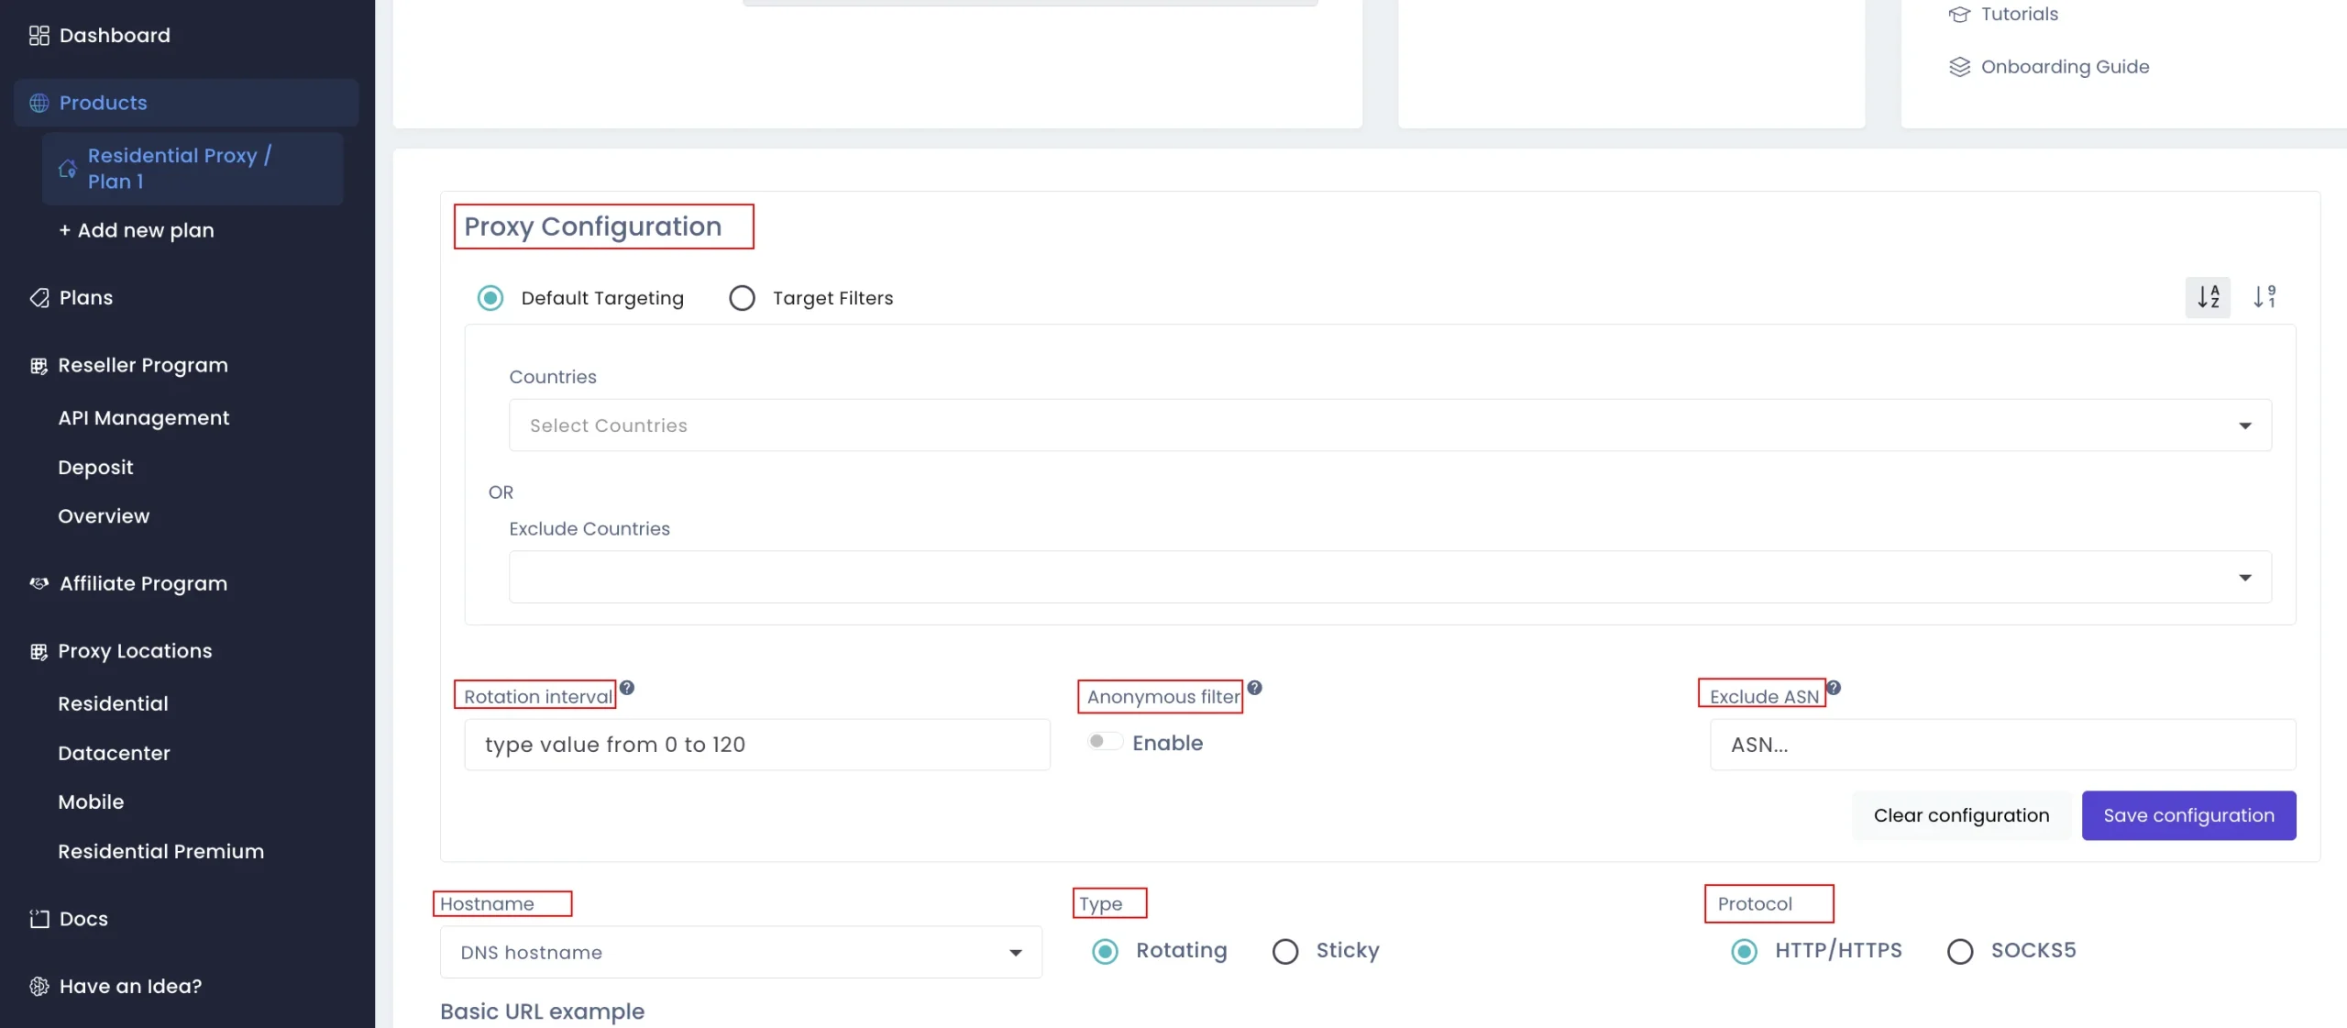Screen dimensions: 2347x1028
Task: Open Anonymous filter help tooltip
Action: [x=1255, y=687]
